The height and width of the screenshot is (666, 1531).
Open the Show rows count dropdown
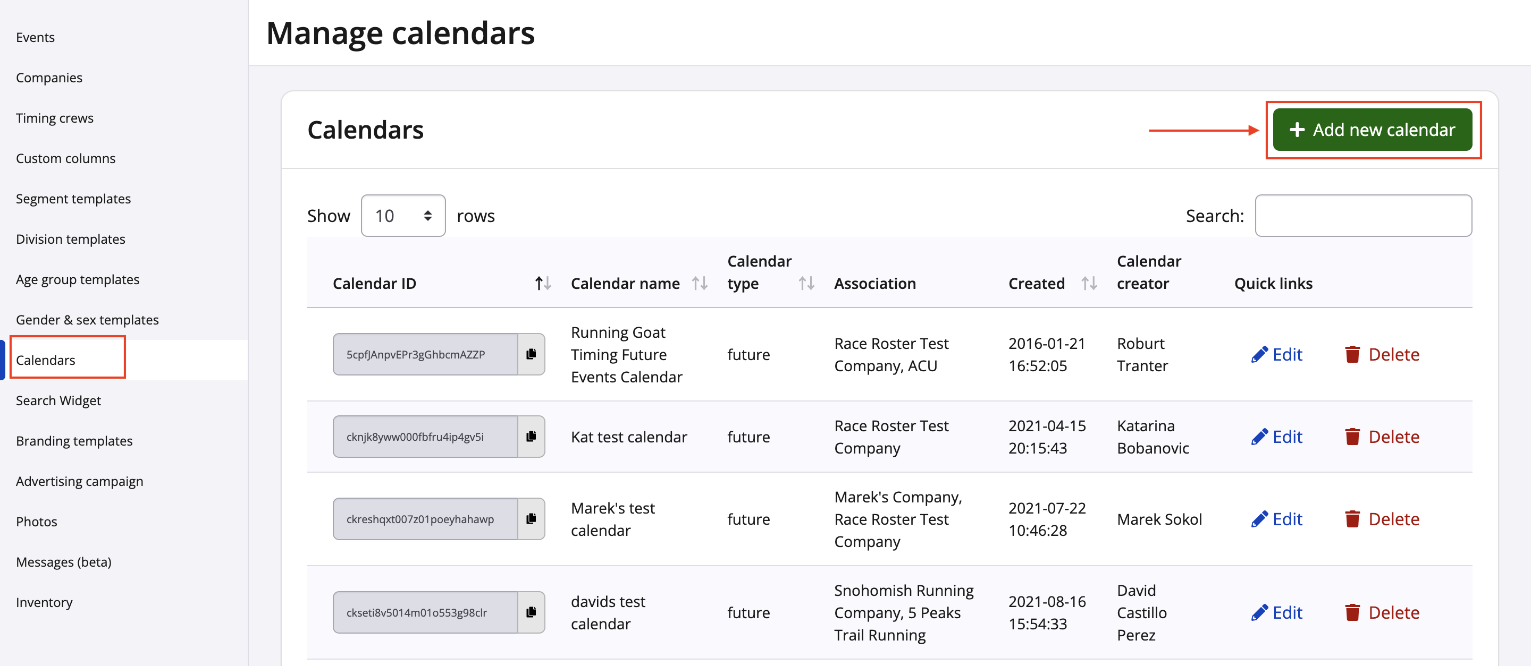[x=403, y=216]
